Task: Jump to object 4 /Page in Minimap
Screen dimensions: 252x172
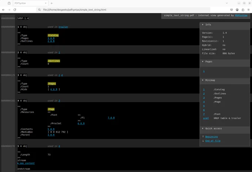Action: pyautogui.click(x=204, y=102)
